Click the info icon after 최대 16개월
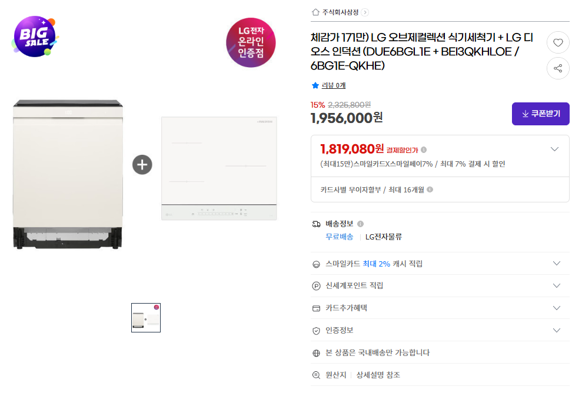The image size is (582, 396). pos(430,189)
